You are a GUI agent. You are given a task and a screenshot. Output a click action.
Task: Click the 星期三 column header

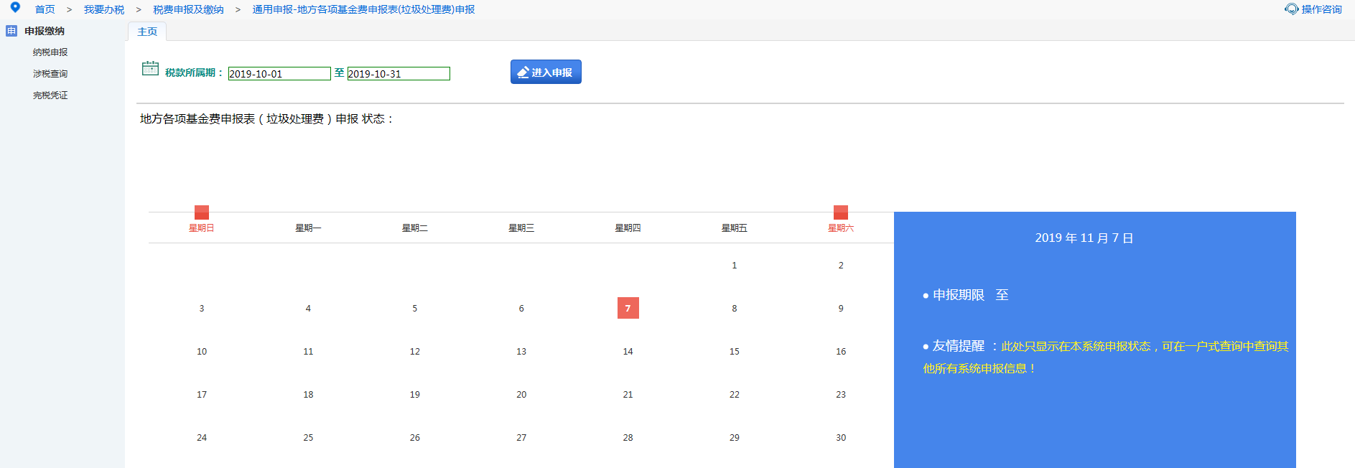521,228
